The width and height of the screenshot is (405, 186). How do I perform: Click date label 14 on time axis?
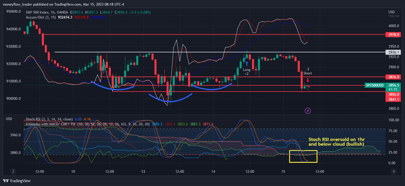point(213,171)
